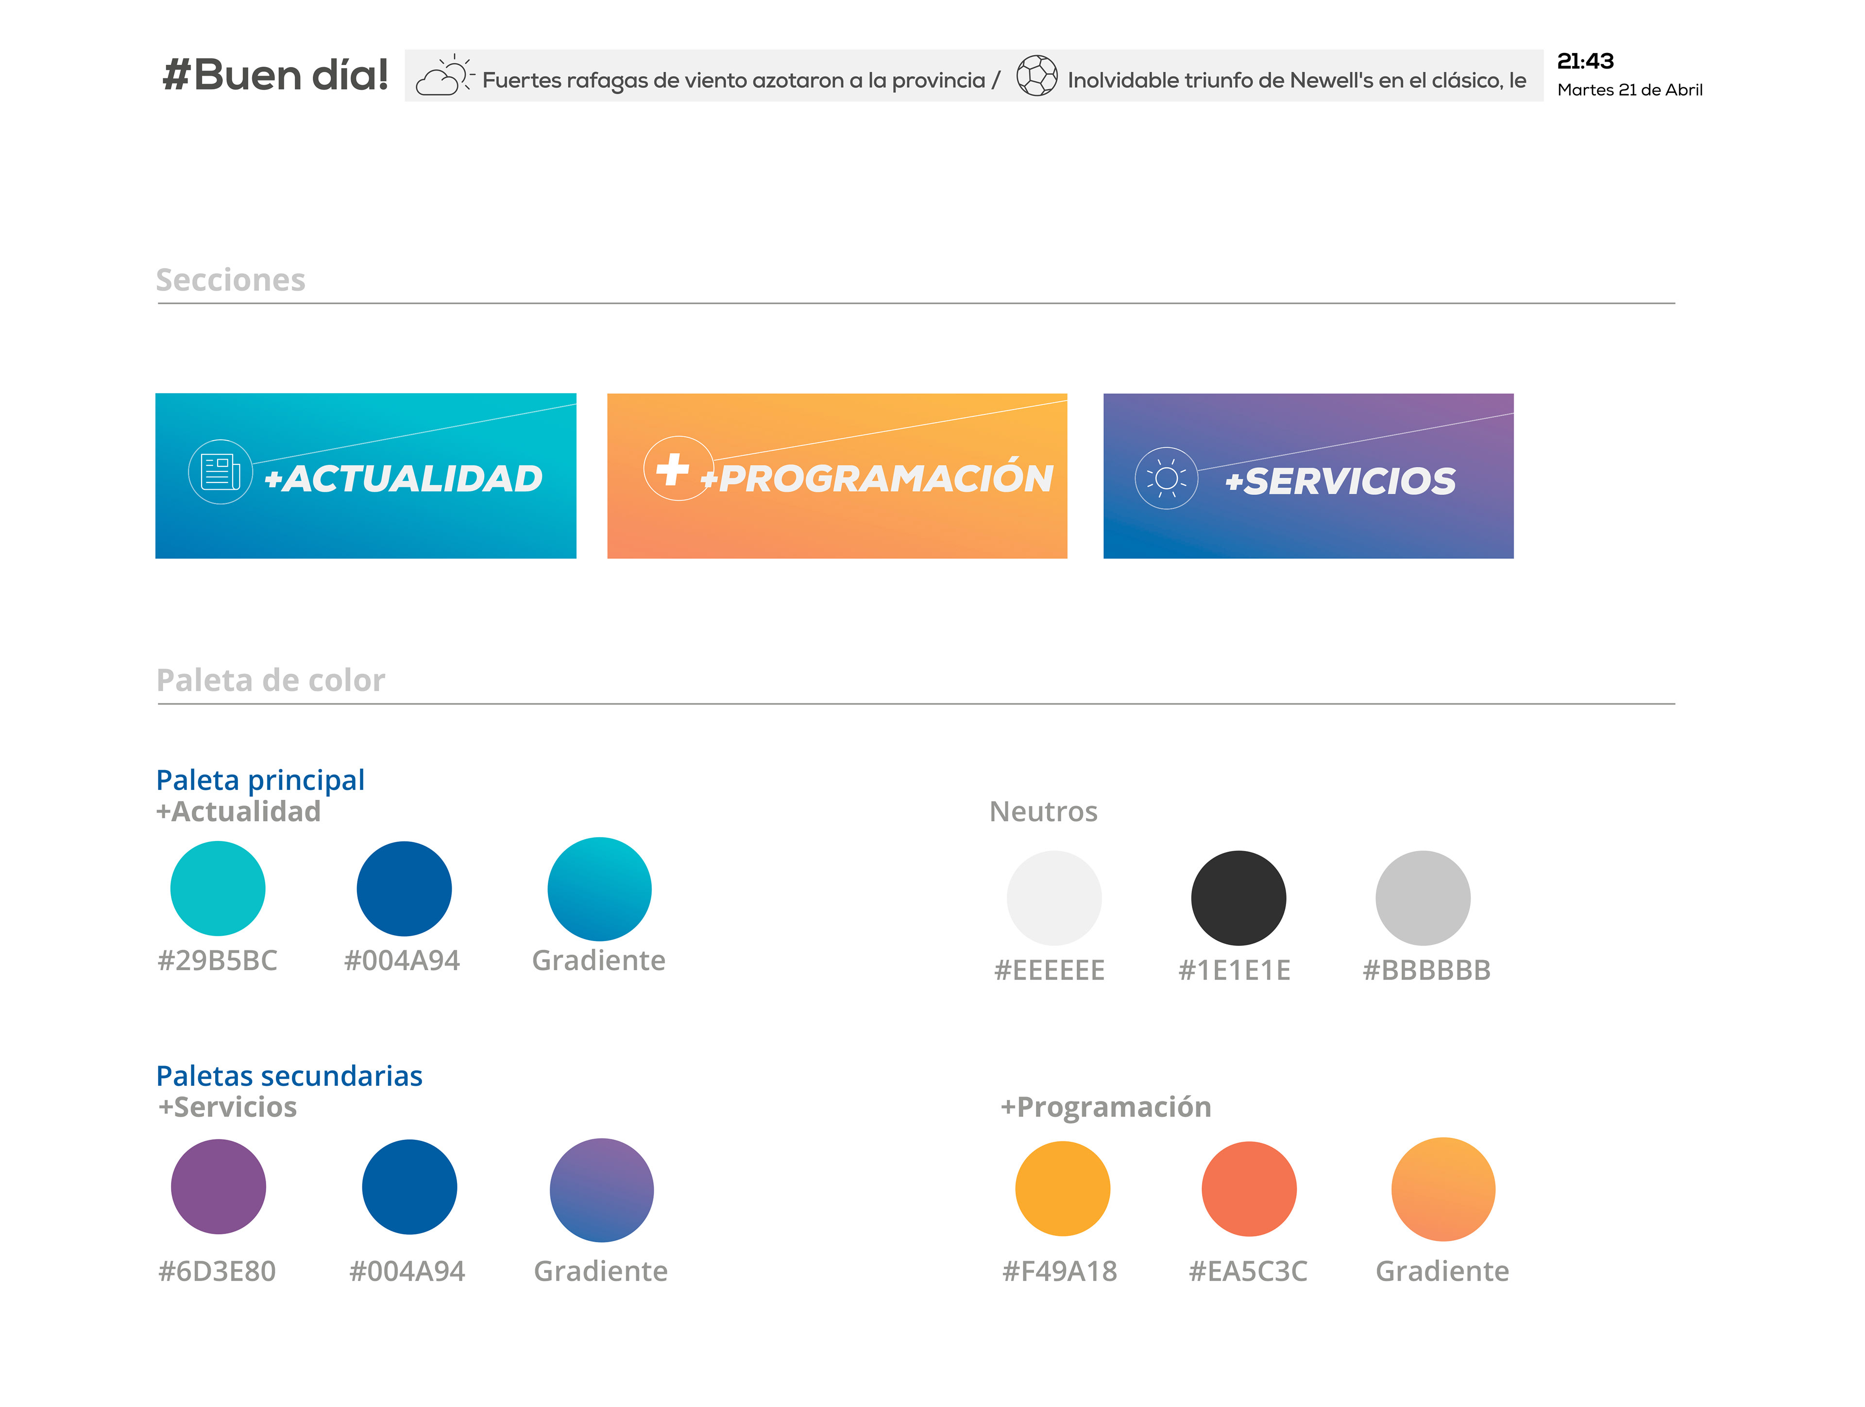The image size is (1865, 1407).
Task: Click the date 'Martes 21 de Abril'
Action: click(x=1630, y=89)
